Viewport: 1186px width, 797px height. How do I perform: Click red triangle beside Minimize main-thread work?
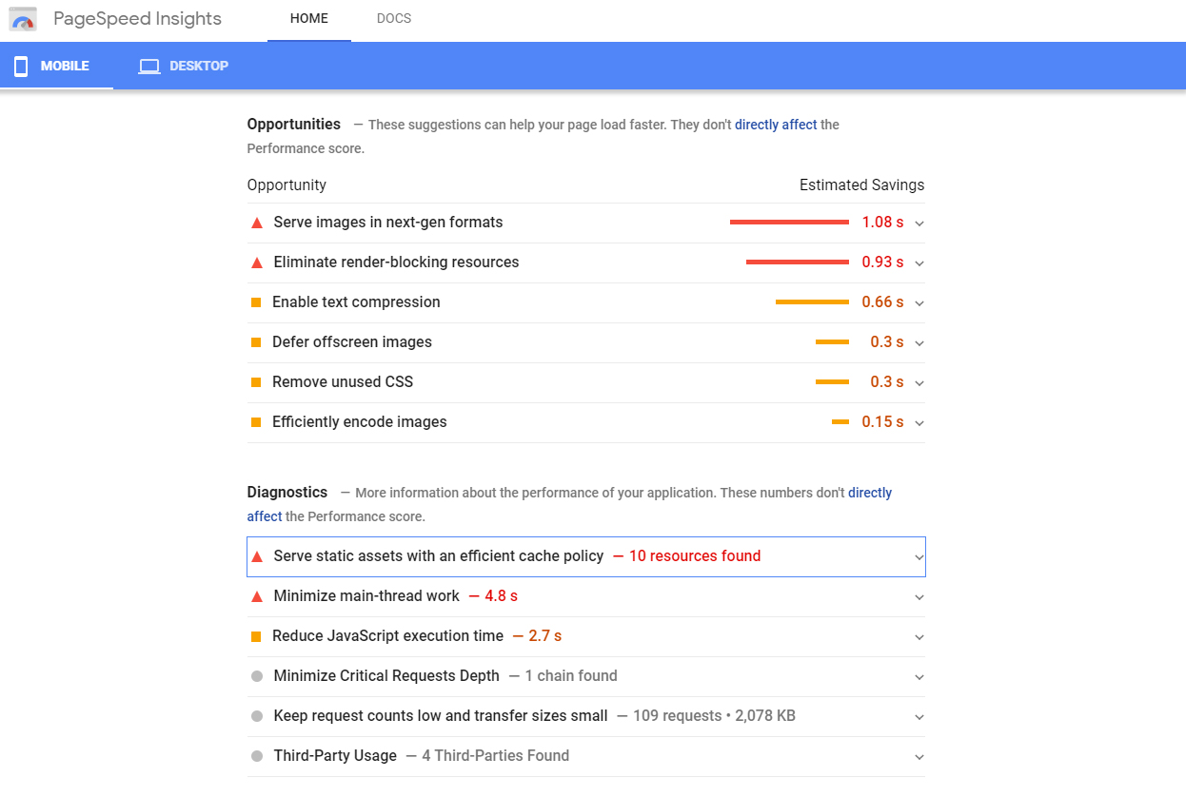click(256, 596)
